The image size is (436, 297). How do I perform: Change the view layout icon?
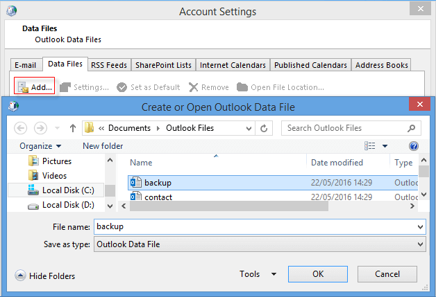point(370,146)
